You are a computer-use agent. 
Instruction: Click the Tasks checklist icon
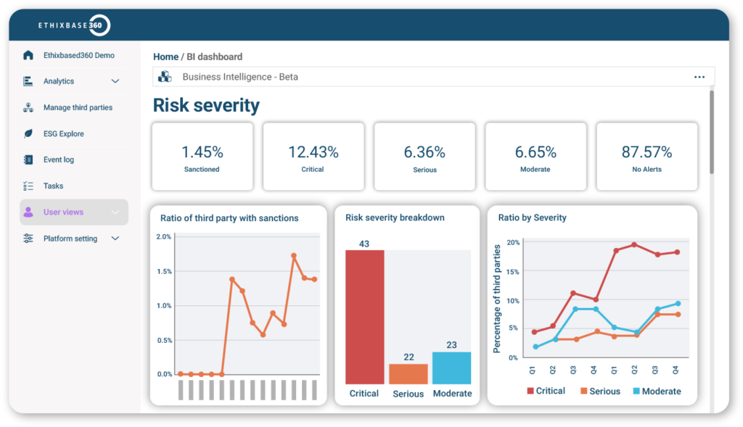point(28,186)
